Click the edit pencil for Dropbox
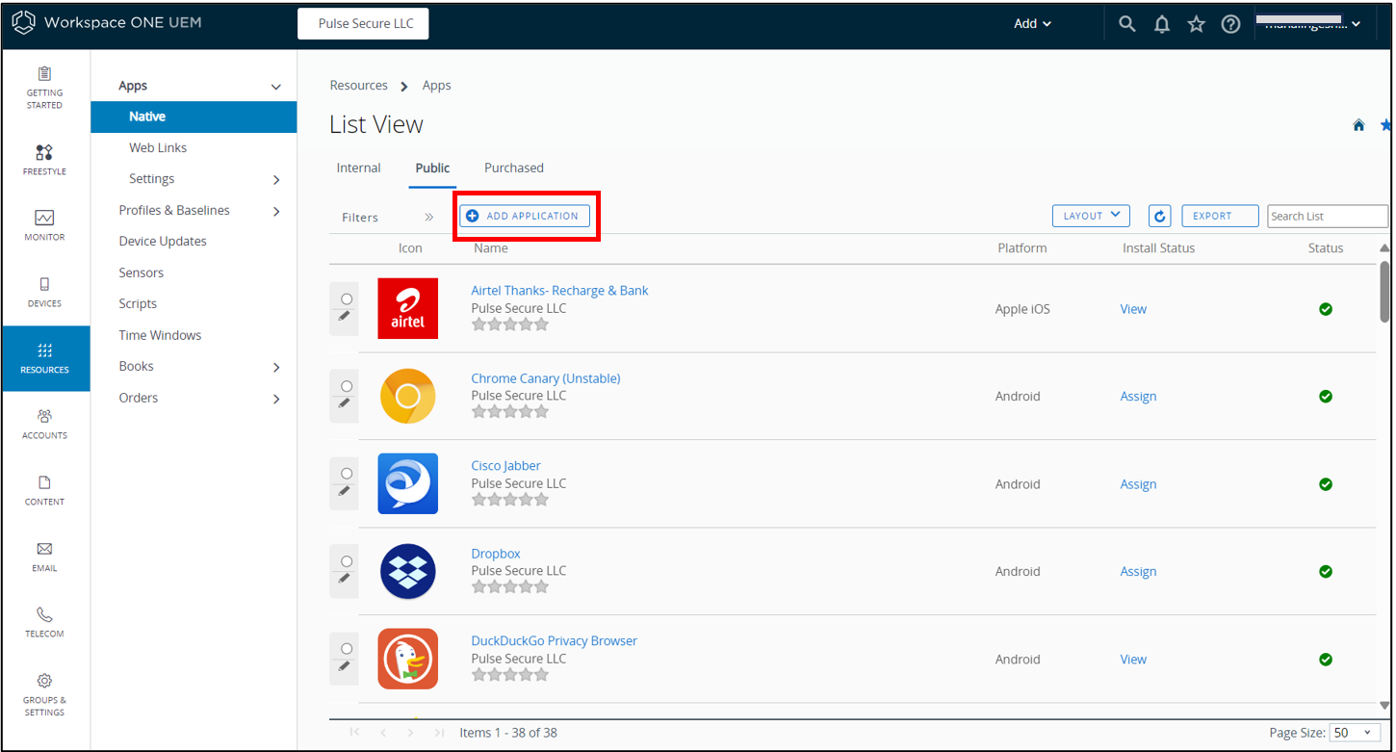The width and height of the screenshot is (1396, 752). pos(345,578)
